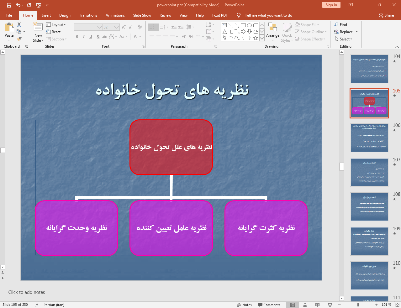Screen dimensions: 401x308
Task: Adjust the zoom slider handle
Action: (x=358, y=305)
